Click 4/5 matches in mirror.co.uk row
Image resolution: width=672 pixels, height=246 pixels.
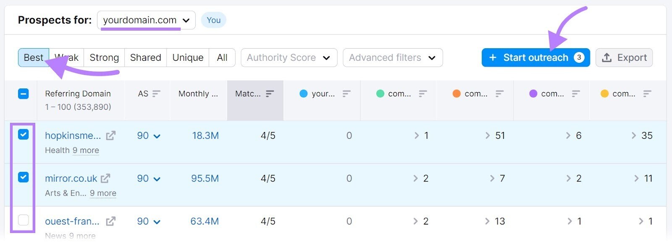[x=268, y=179]
